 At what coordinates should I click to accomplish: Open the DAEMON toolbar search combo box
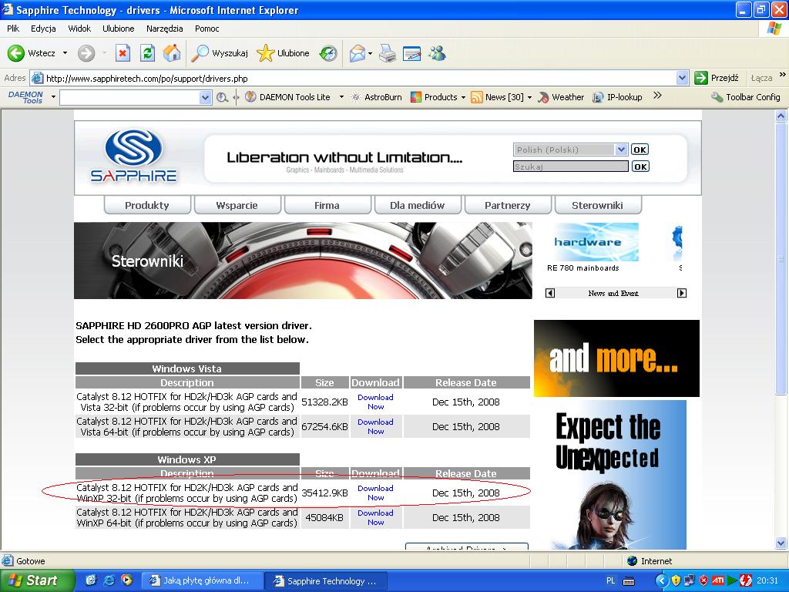(136, 98)
